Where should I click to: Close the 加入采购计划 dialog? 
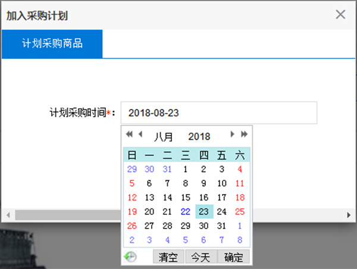340,15
